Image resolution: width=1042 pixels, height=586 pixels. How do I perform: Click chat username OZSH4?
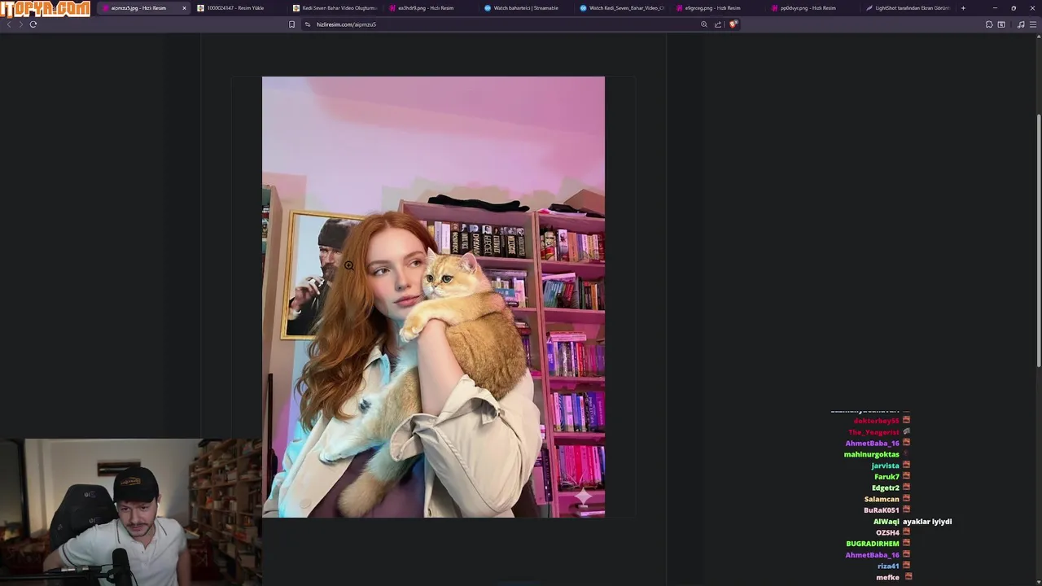(887, 532)
